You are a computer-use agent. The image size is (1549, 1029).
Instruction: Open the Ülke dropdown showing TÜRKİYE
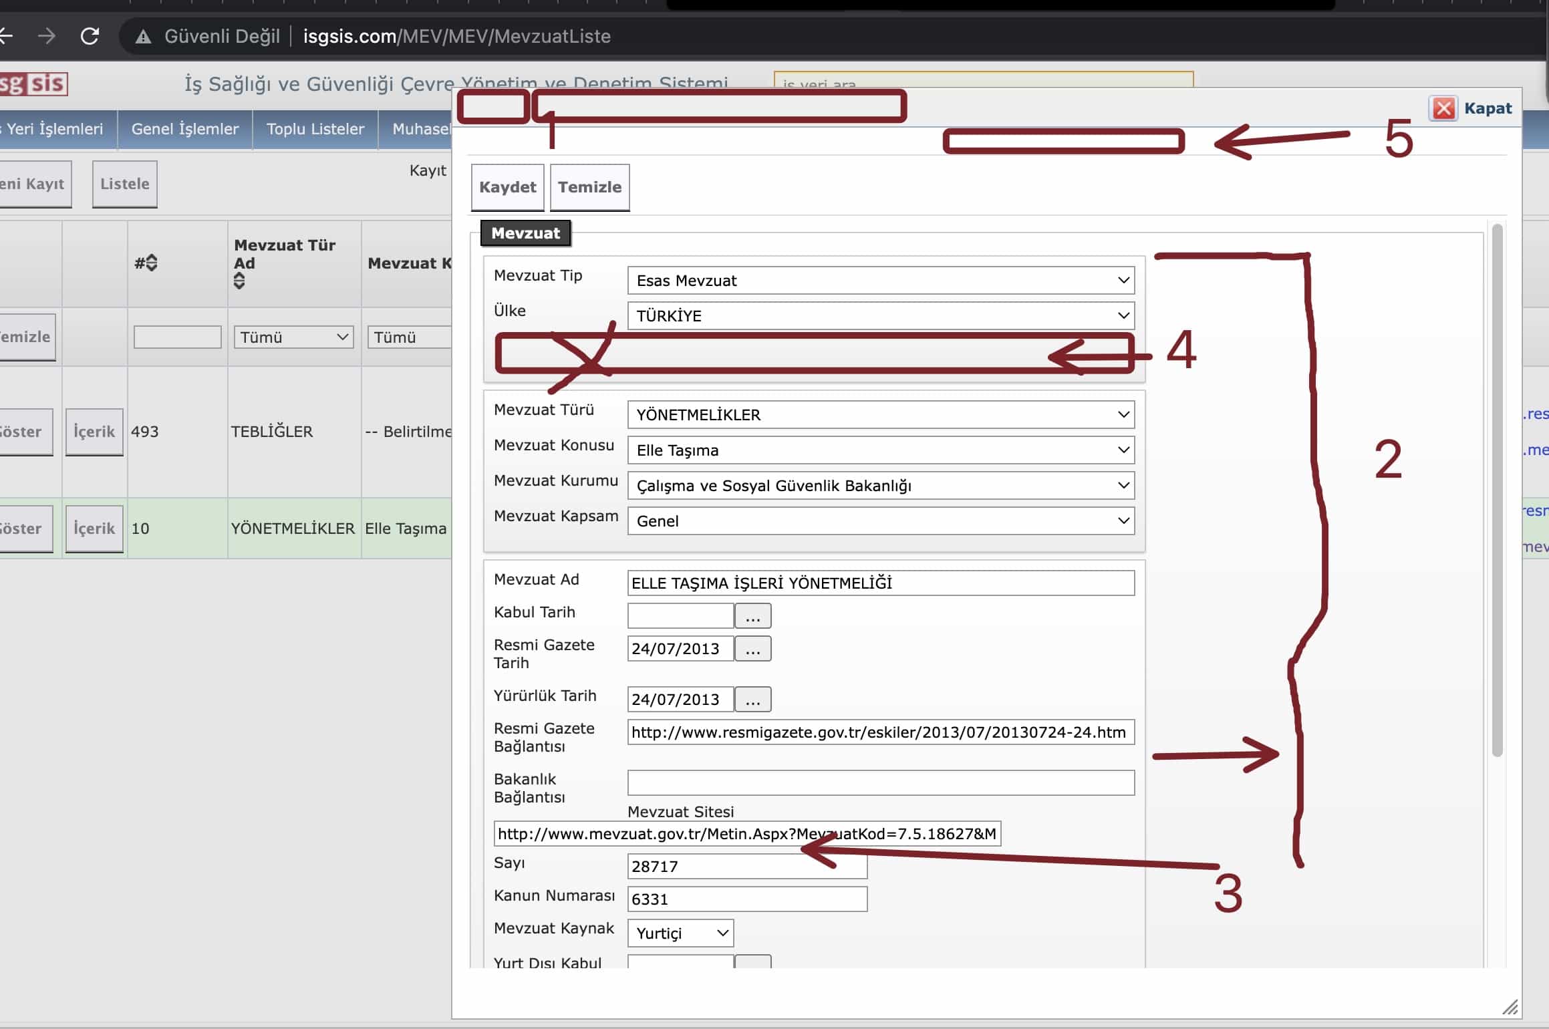[881, 316]
